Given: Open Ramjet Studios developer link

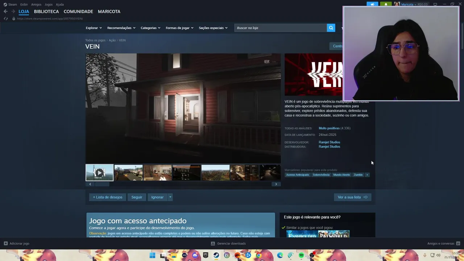Looking at the screenshot, I should click(x=330, y=142).
